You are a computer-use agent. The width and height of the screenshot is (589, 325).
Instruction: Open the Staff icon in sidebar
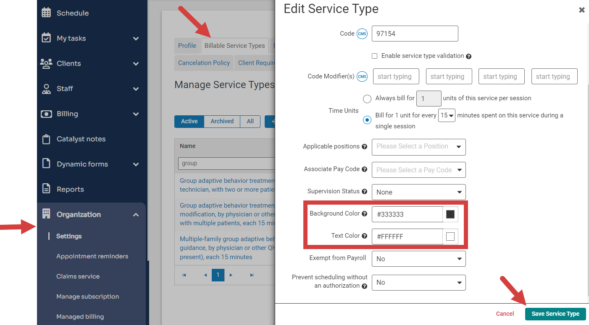46,88
